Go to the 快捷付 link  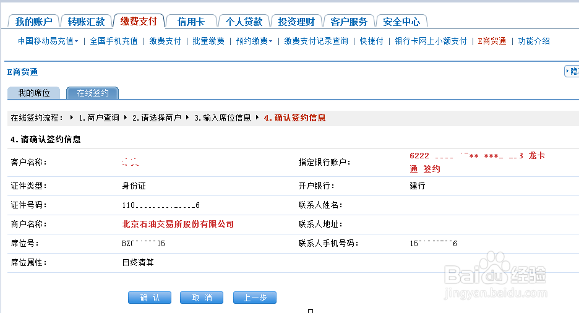[372, 41]
